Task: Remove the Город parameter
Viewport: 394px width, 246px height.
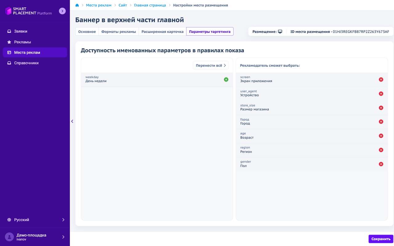Action: pyautogui.click(x=381, y=122)
